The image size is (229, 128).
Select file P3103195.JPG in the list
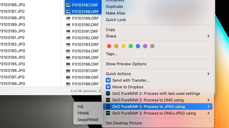coord(12,64)
